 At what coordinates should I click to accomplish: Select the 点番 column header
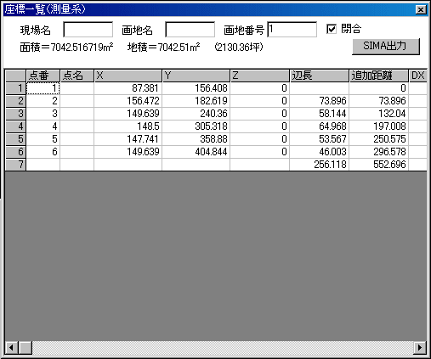click(43, 76)
